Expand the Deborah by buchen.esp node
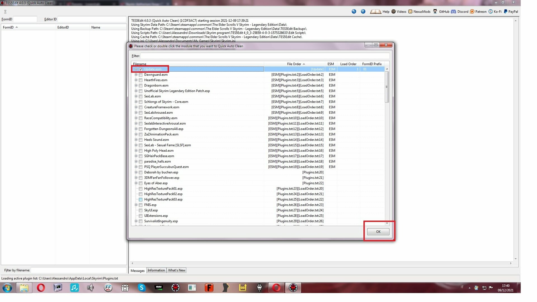The width and height of the screenshot is (537, 302). 136,172
